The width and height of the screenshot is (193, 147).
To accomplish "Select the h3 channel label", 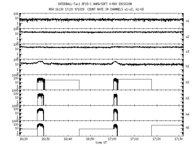I will pyautogui.click(x=188, y=98).
